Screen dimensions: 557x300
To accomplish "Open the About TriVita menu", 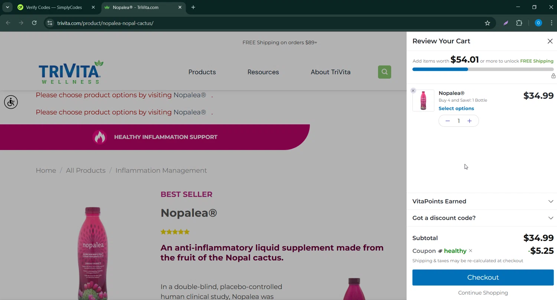I will [330, 72].
